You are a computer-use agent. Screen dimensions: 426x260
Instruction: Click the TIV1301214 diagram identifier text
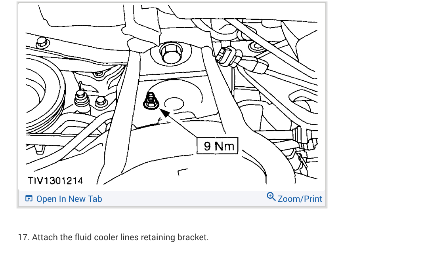click(x=55, y=181)
